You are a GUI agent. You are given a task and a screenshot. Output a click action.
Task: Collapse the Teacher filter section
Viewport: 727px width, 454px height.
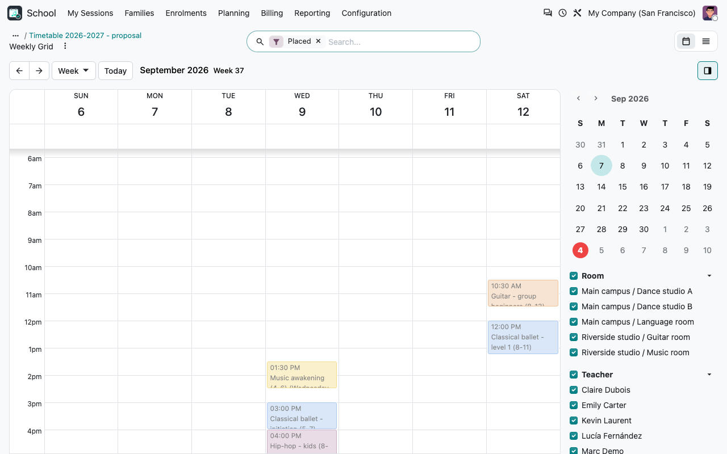(x=709, y=375)
